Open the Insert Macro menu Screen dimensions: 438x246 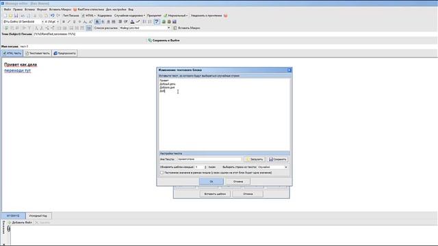tap(60, 10)
